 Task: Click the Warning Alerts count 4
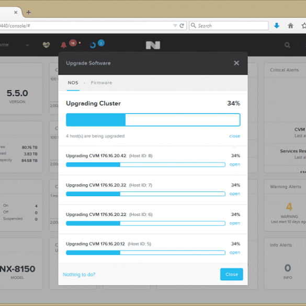click(x=289, y=207)
